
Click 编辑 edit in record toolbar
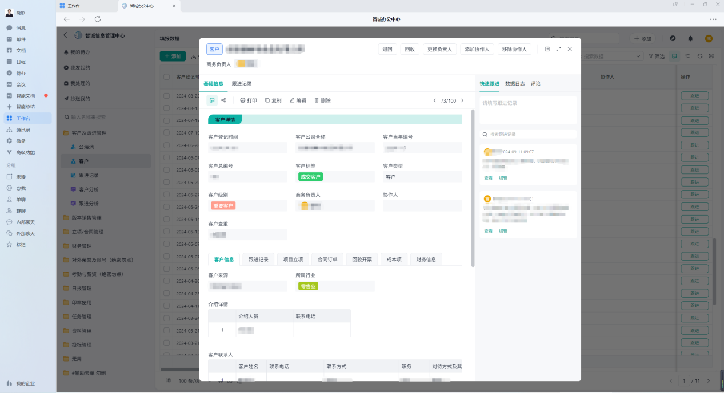coord(298,100)
